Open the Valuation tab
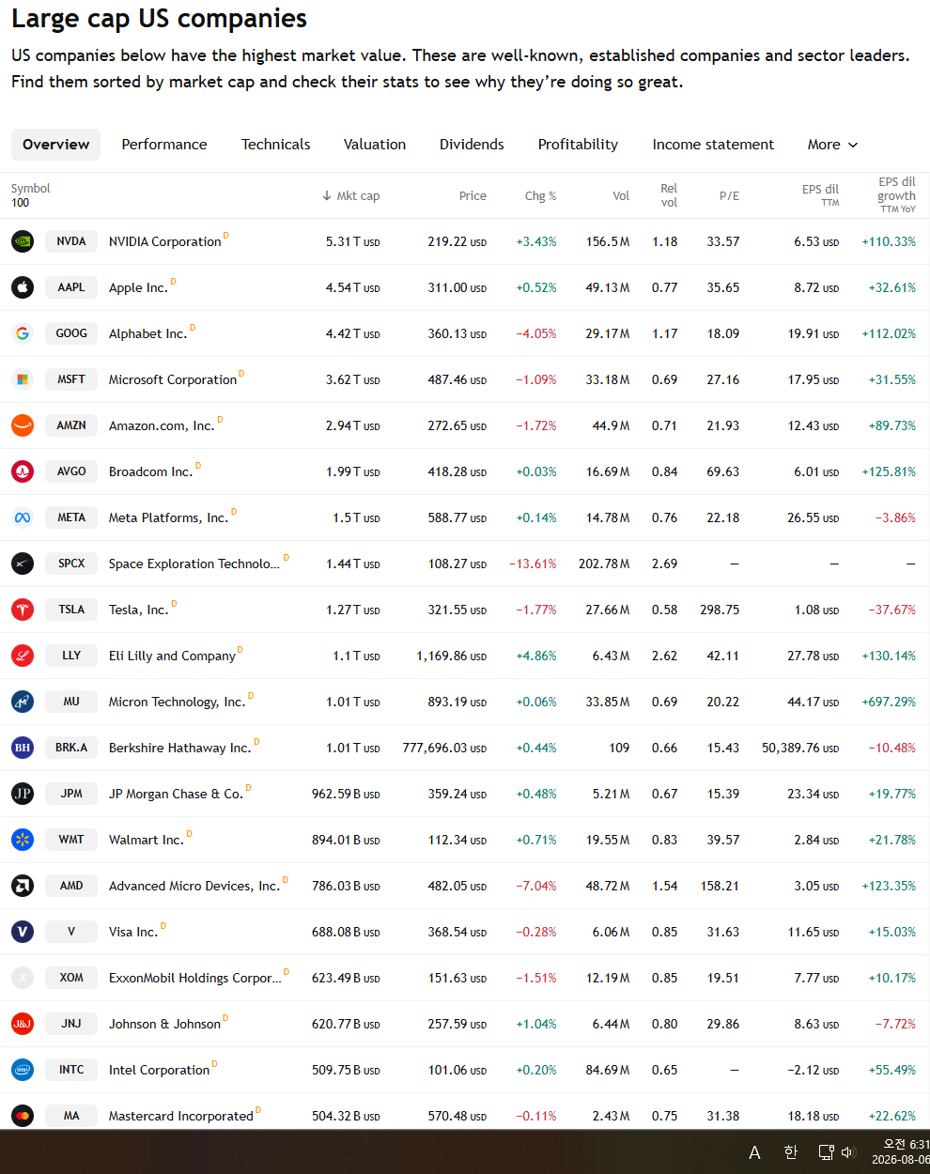The height and width of the screenshot is (1174, 930). (375, 145)
